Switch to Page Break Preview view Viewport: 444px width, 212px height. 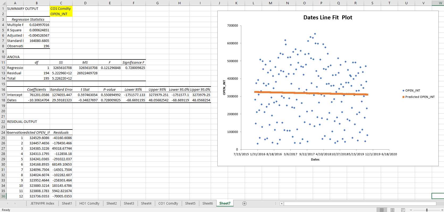(403, 210)
